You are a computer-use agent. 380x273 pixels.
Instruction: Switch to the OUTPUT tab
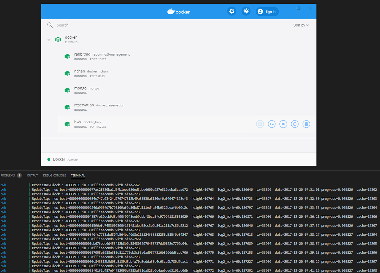click(32, 175)
